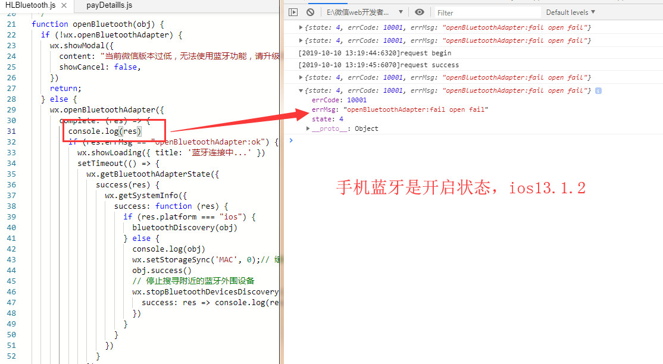Click the info icon beside the expanded object
Viewport: 663px width, 364px height.
[x=598, y=90]
